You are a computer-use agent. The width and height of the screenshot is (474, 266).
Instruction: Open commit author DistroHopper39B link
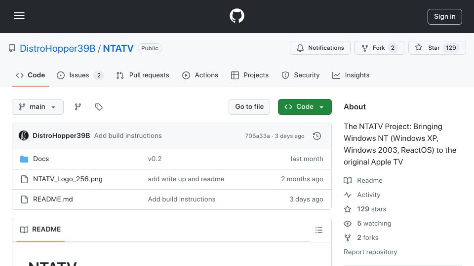pyautogui.click(x=61, y=136)
